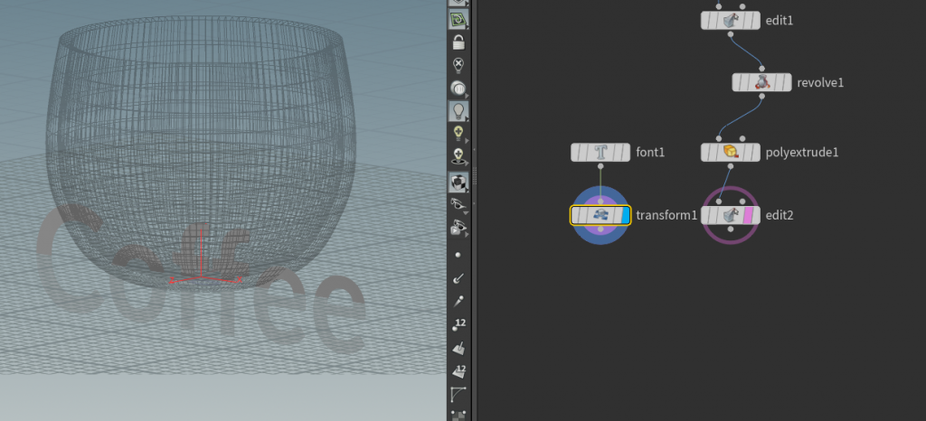Toggle display materials checker sphere icon
926x421 pixels.
coord(458,182)
